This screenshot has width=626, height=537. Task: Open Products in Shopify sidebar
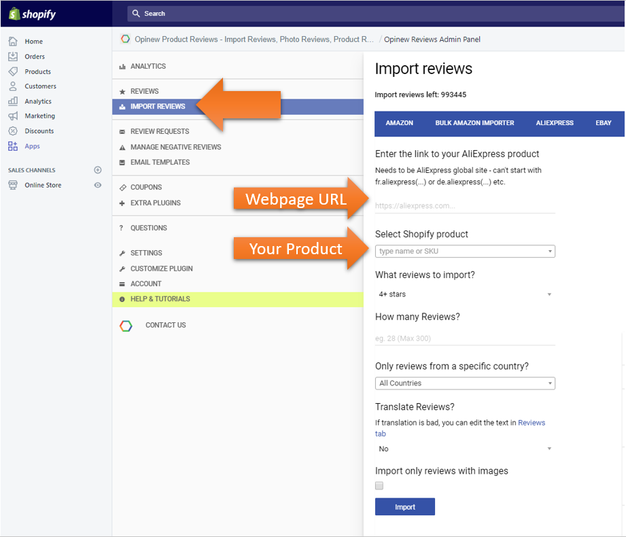pyautogui.click(x=37, y=72)
